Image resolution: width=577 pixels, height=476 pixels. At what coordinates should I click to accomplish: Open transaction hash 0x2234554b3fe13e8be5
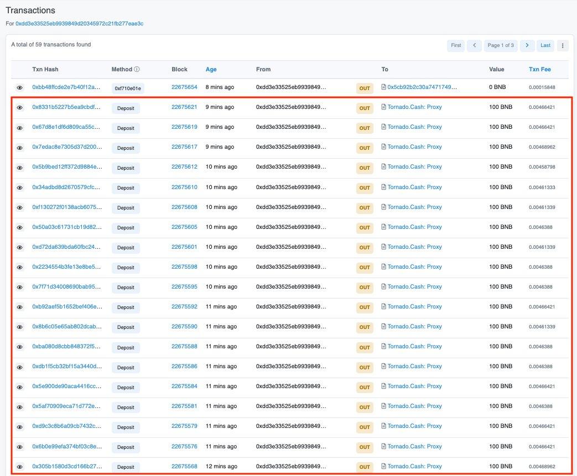pos(66,266)
